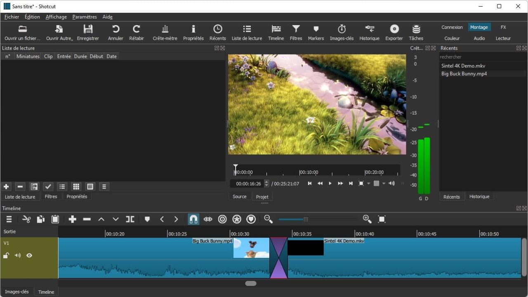The width and height of the screenshot is (528, 297).
Task: Open the Crête-mètre panel from toolbar
Action: (x=165, y=33)
